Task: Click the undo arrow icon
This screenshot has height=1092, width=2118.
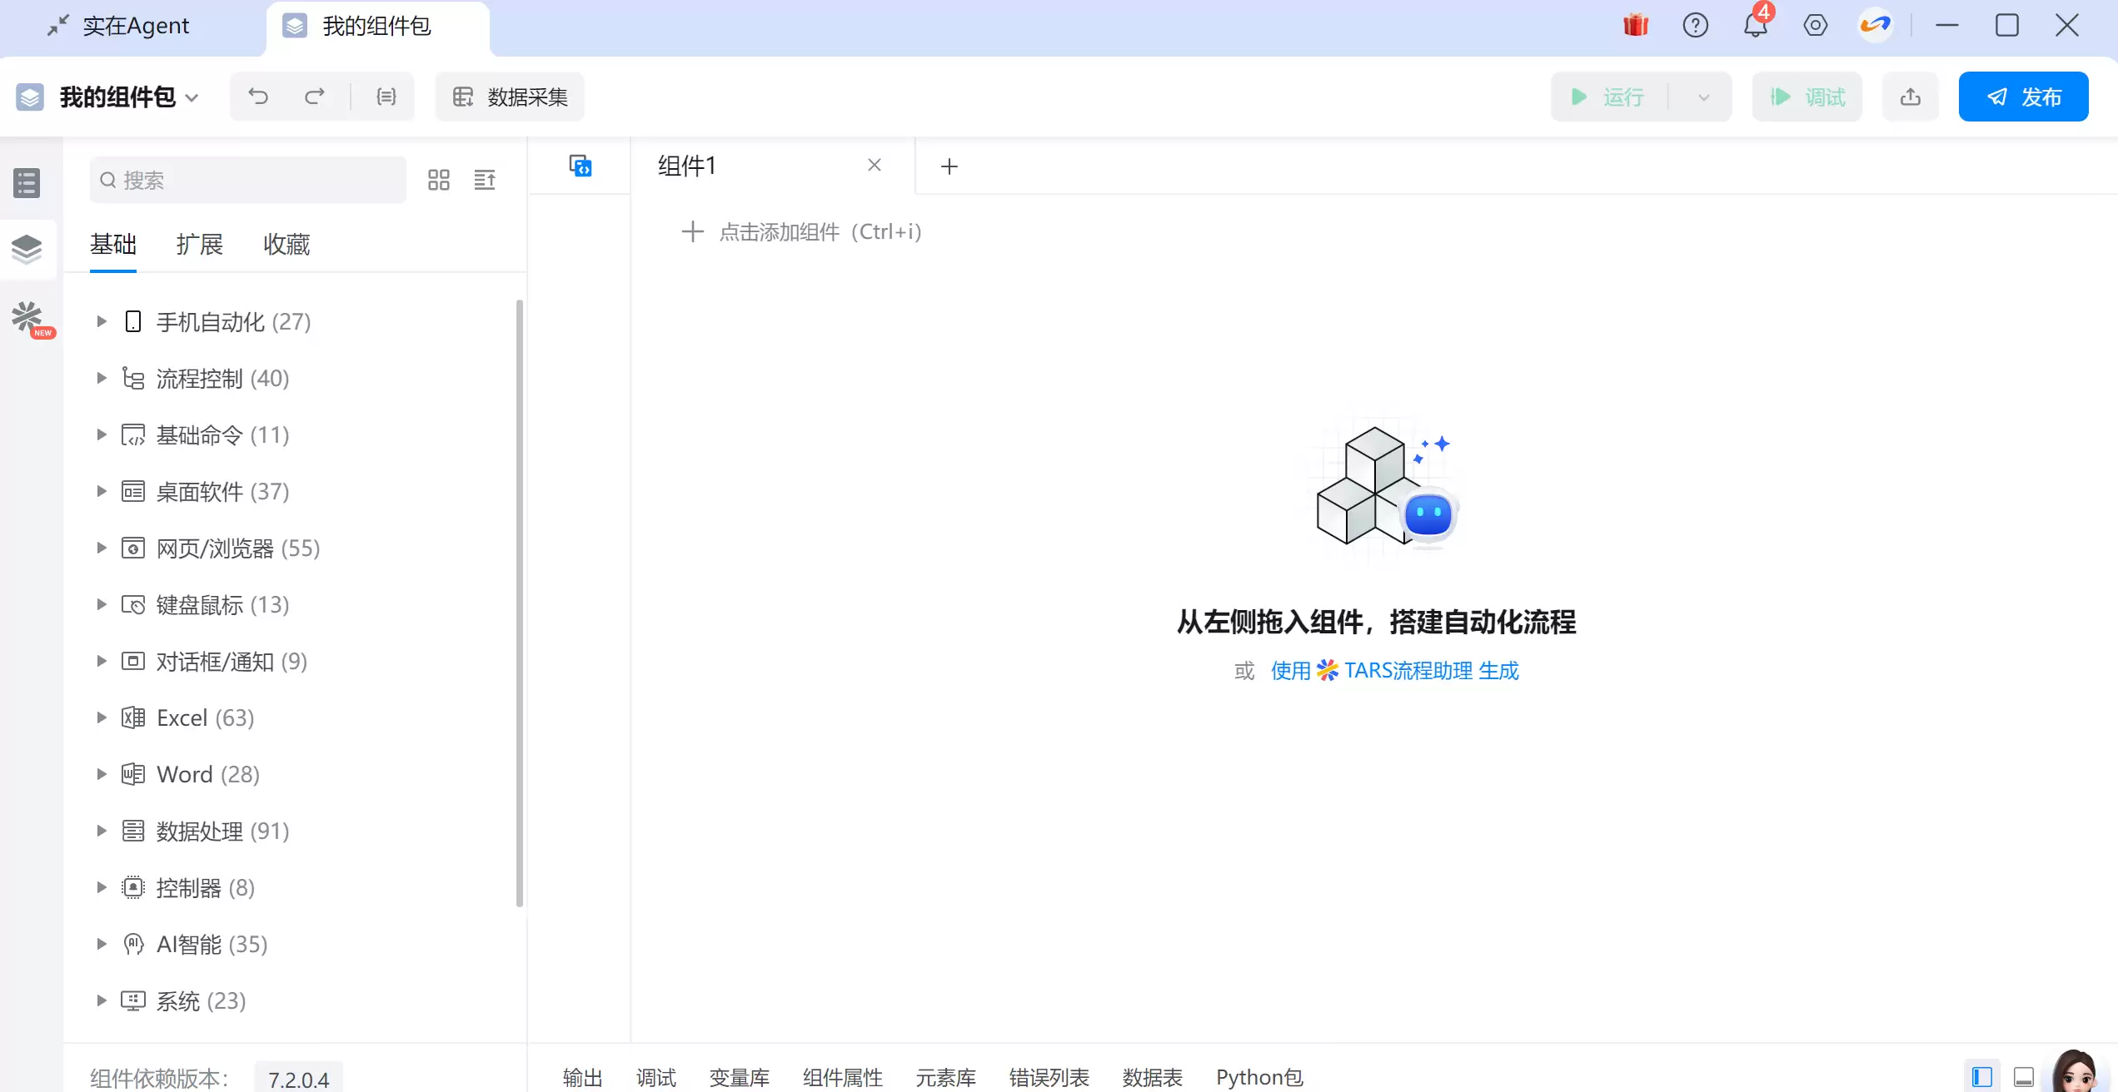Action: point(258,97)
